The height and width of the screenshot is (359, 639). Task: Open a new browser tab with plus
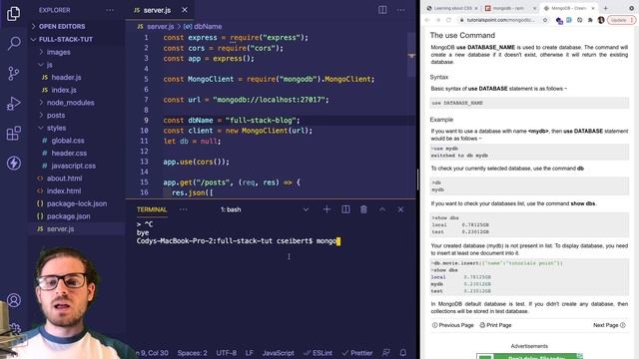coord(606,8)
